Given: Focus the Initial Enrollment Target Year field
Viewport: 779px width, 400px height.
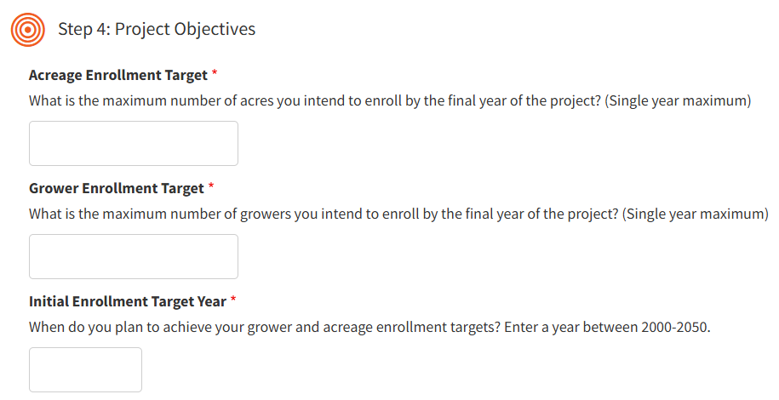Looking at the screenshot, I should 85,369.
